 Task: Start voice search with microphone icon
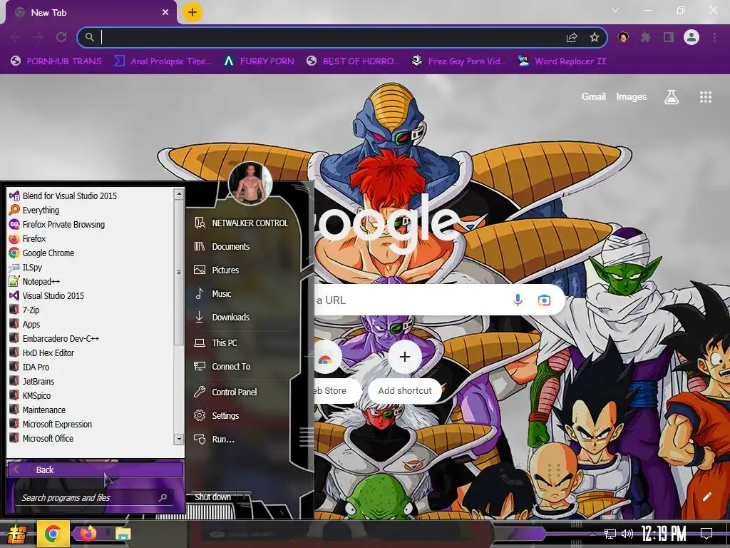(x=518, y=300)
